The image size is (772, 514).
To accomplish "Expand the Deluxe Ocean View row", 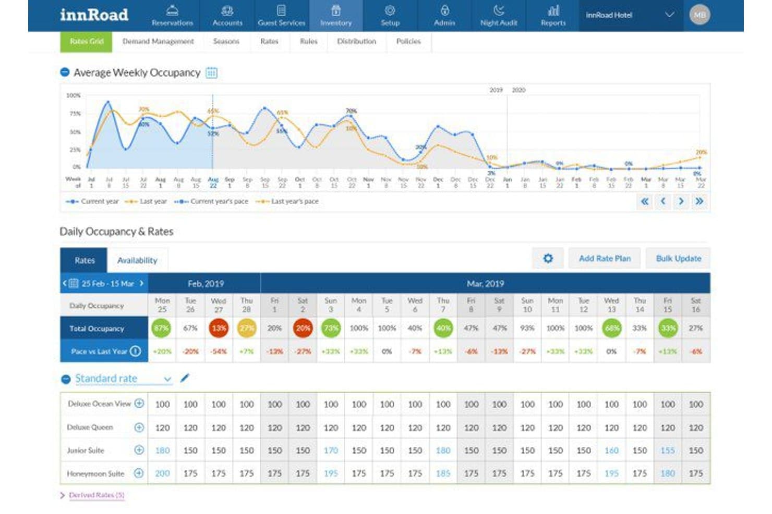I will pos(139,403).
